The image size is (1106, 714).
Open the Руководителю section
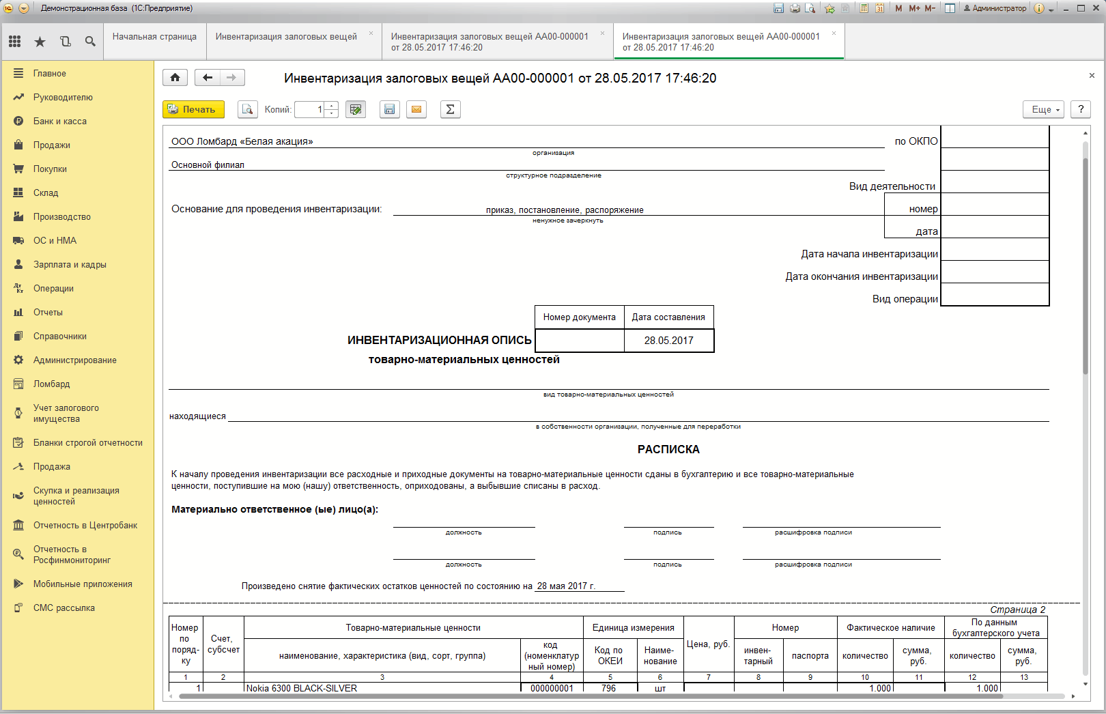pos(77,97)
